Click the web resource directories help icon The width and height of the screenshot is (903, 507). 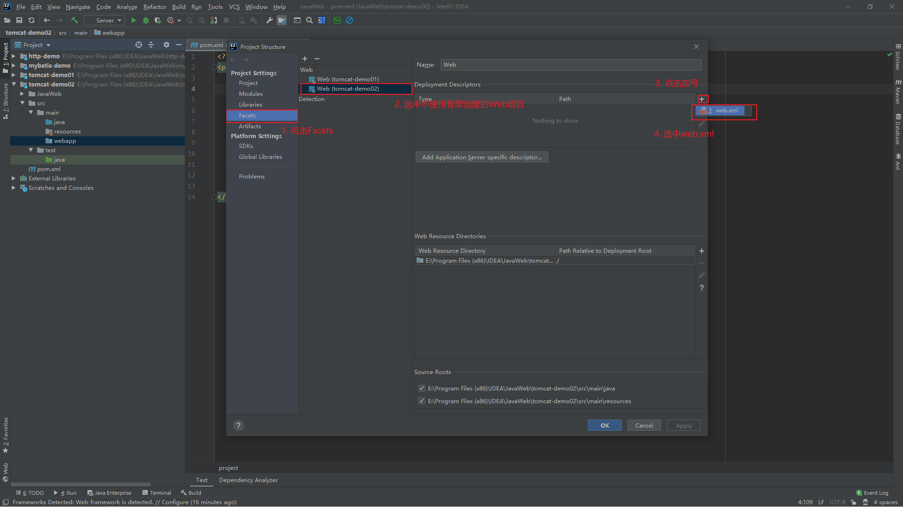tap(702, 288)
